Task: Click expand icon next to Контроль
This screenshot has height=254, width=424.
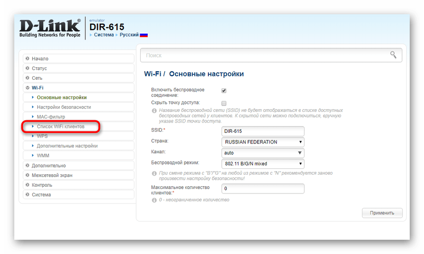Action: click(27, 184)
